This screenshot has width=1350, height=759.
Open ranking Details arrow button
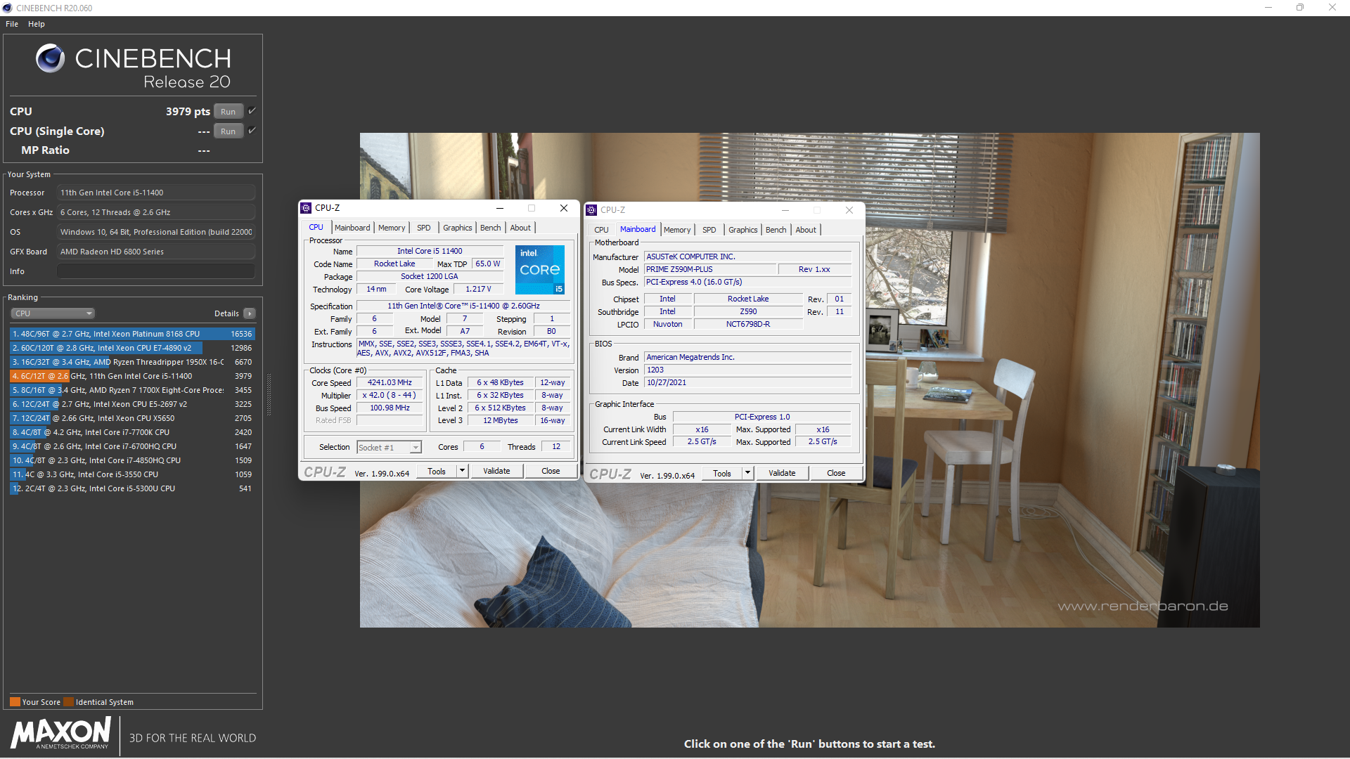[x=250, y=313]
